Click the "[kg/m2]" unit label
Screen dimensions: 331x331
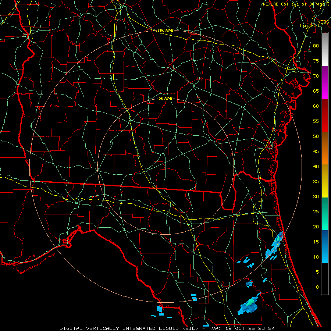309,26
